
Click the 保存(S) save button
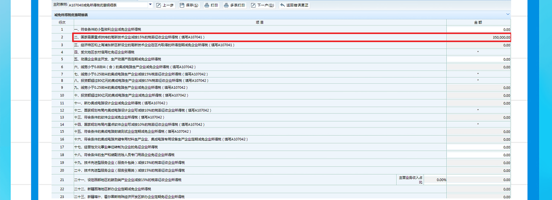click(189, 5)
